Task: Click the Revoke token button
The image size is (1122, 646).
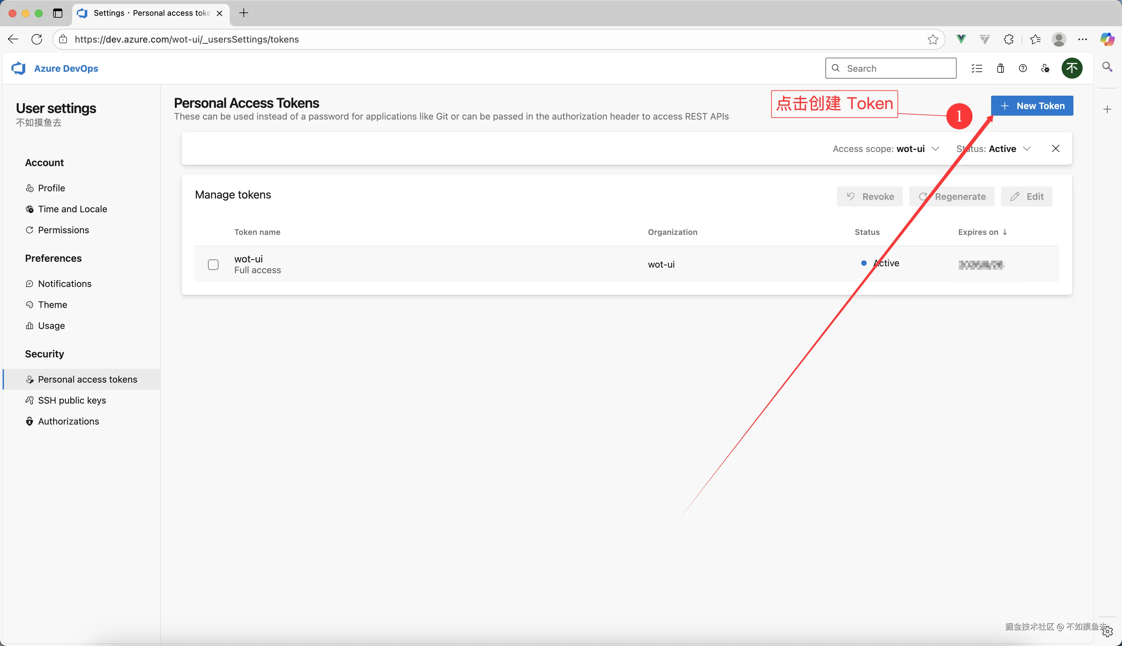Action: [870, 197]
